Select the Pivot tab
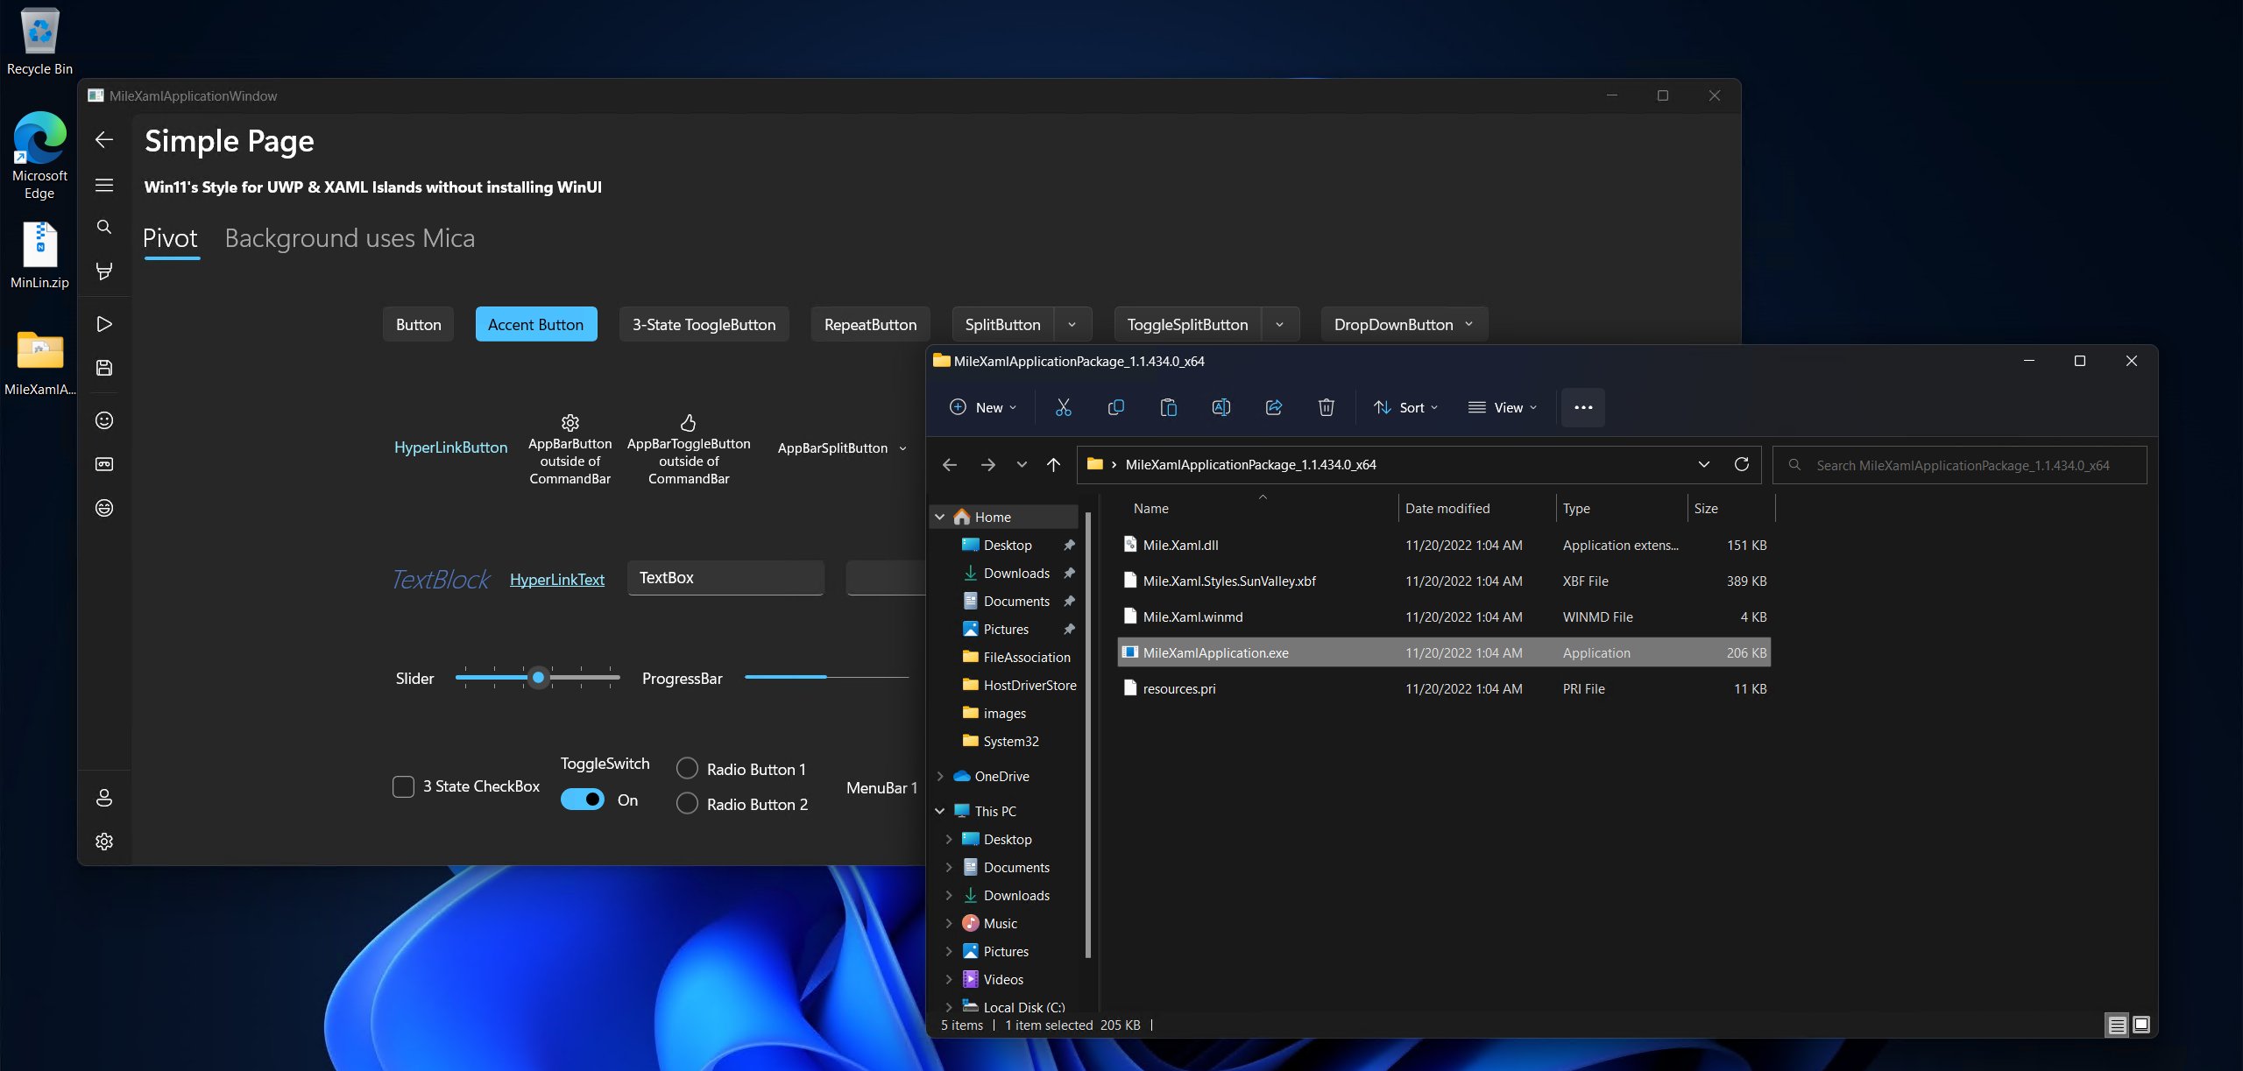 point(171,238)
